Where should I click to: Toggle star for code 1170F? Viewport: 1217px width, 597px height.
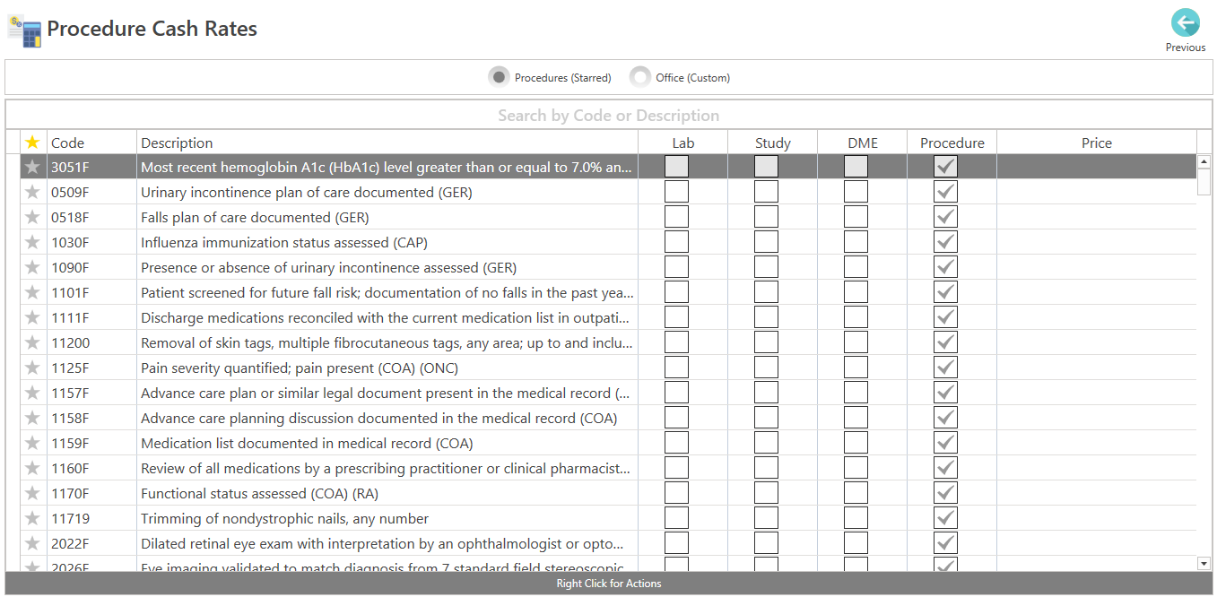(33, 493)
